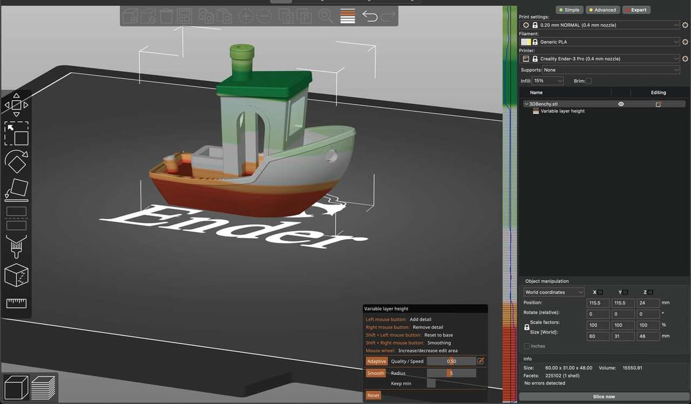The height and width of the screenshot is (404, 691).
Task: Select the Seam painting cube tool
Action: point(16,276)
